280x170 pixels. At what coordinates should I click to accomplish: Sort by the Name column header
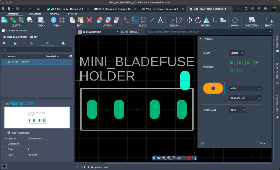[x=12, y=56]
